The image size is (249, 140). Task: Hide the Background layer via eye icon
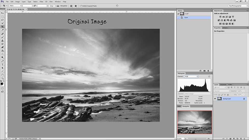215,99
